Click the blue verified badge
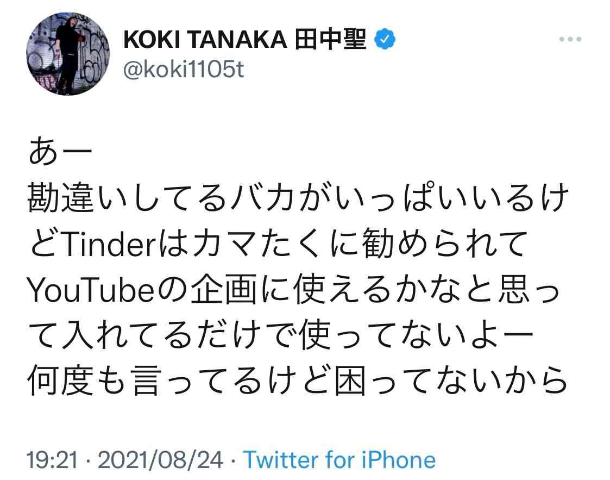610x480 pixels. (x=385, y=40)
